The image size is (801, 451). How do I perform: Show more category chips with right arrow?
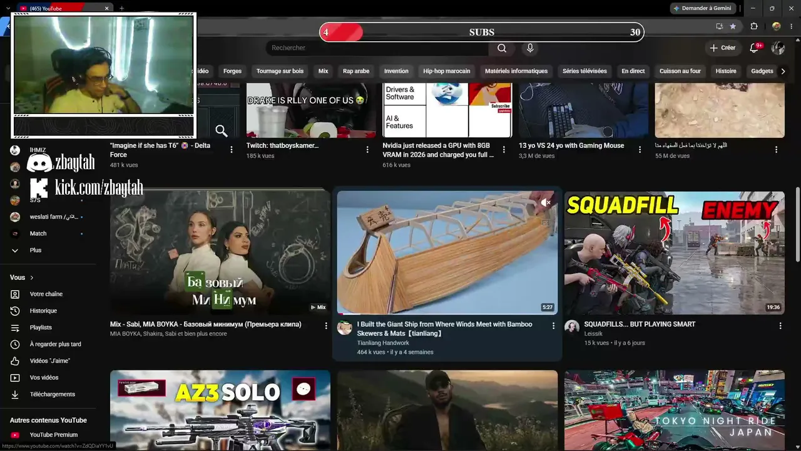point(782,71)
